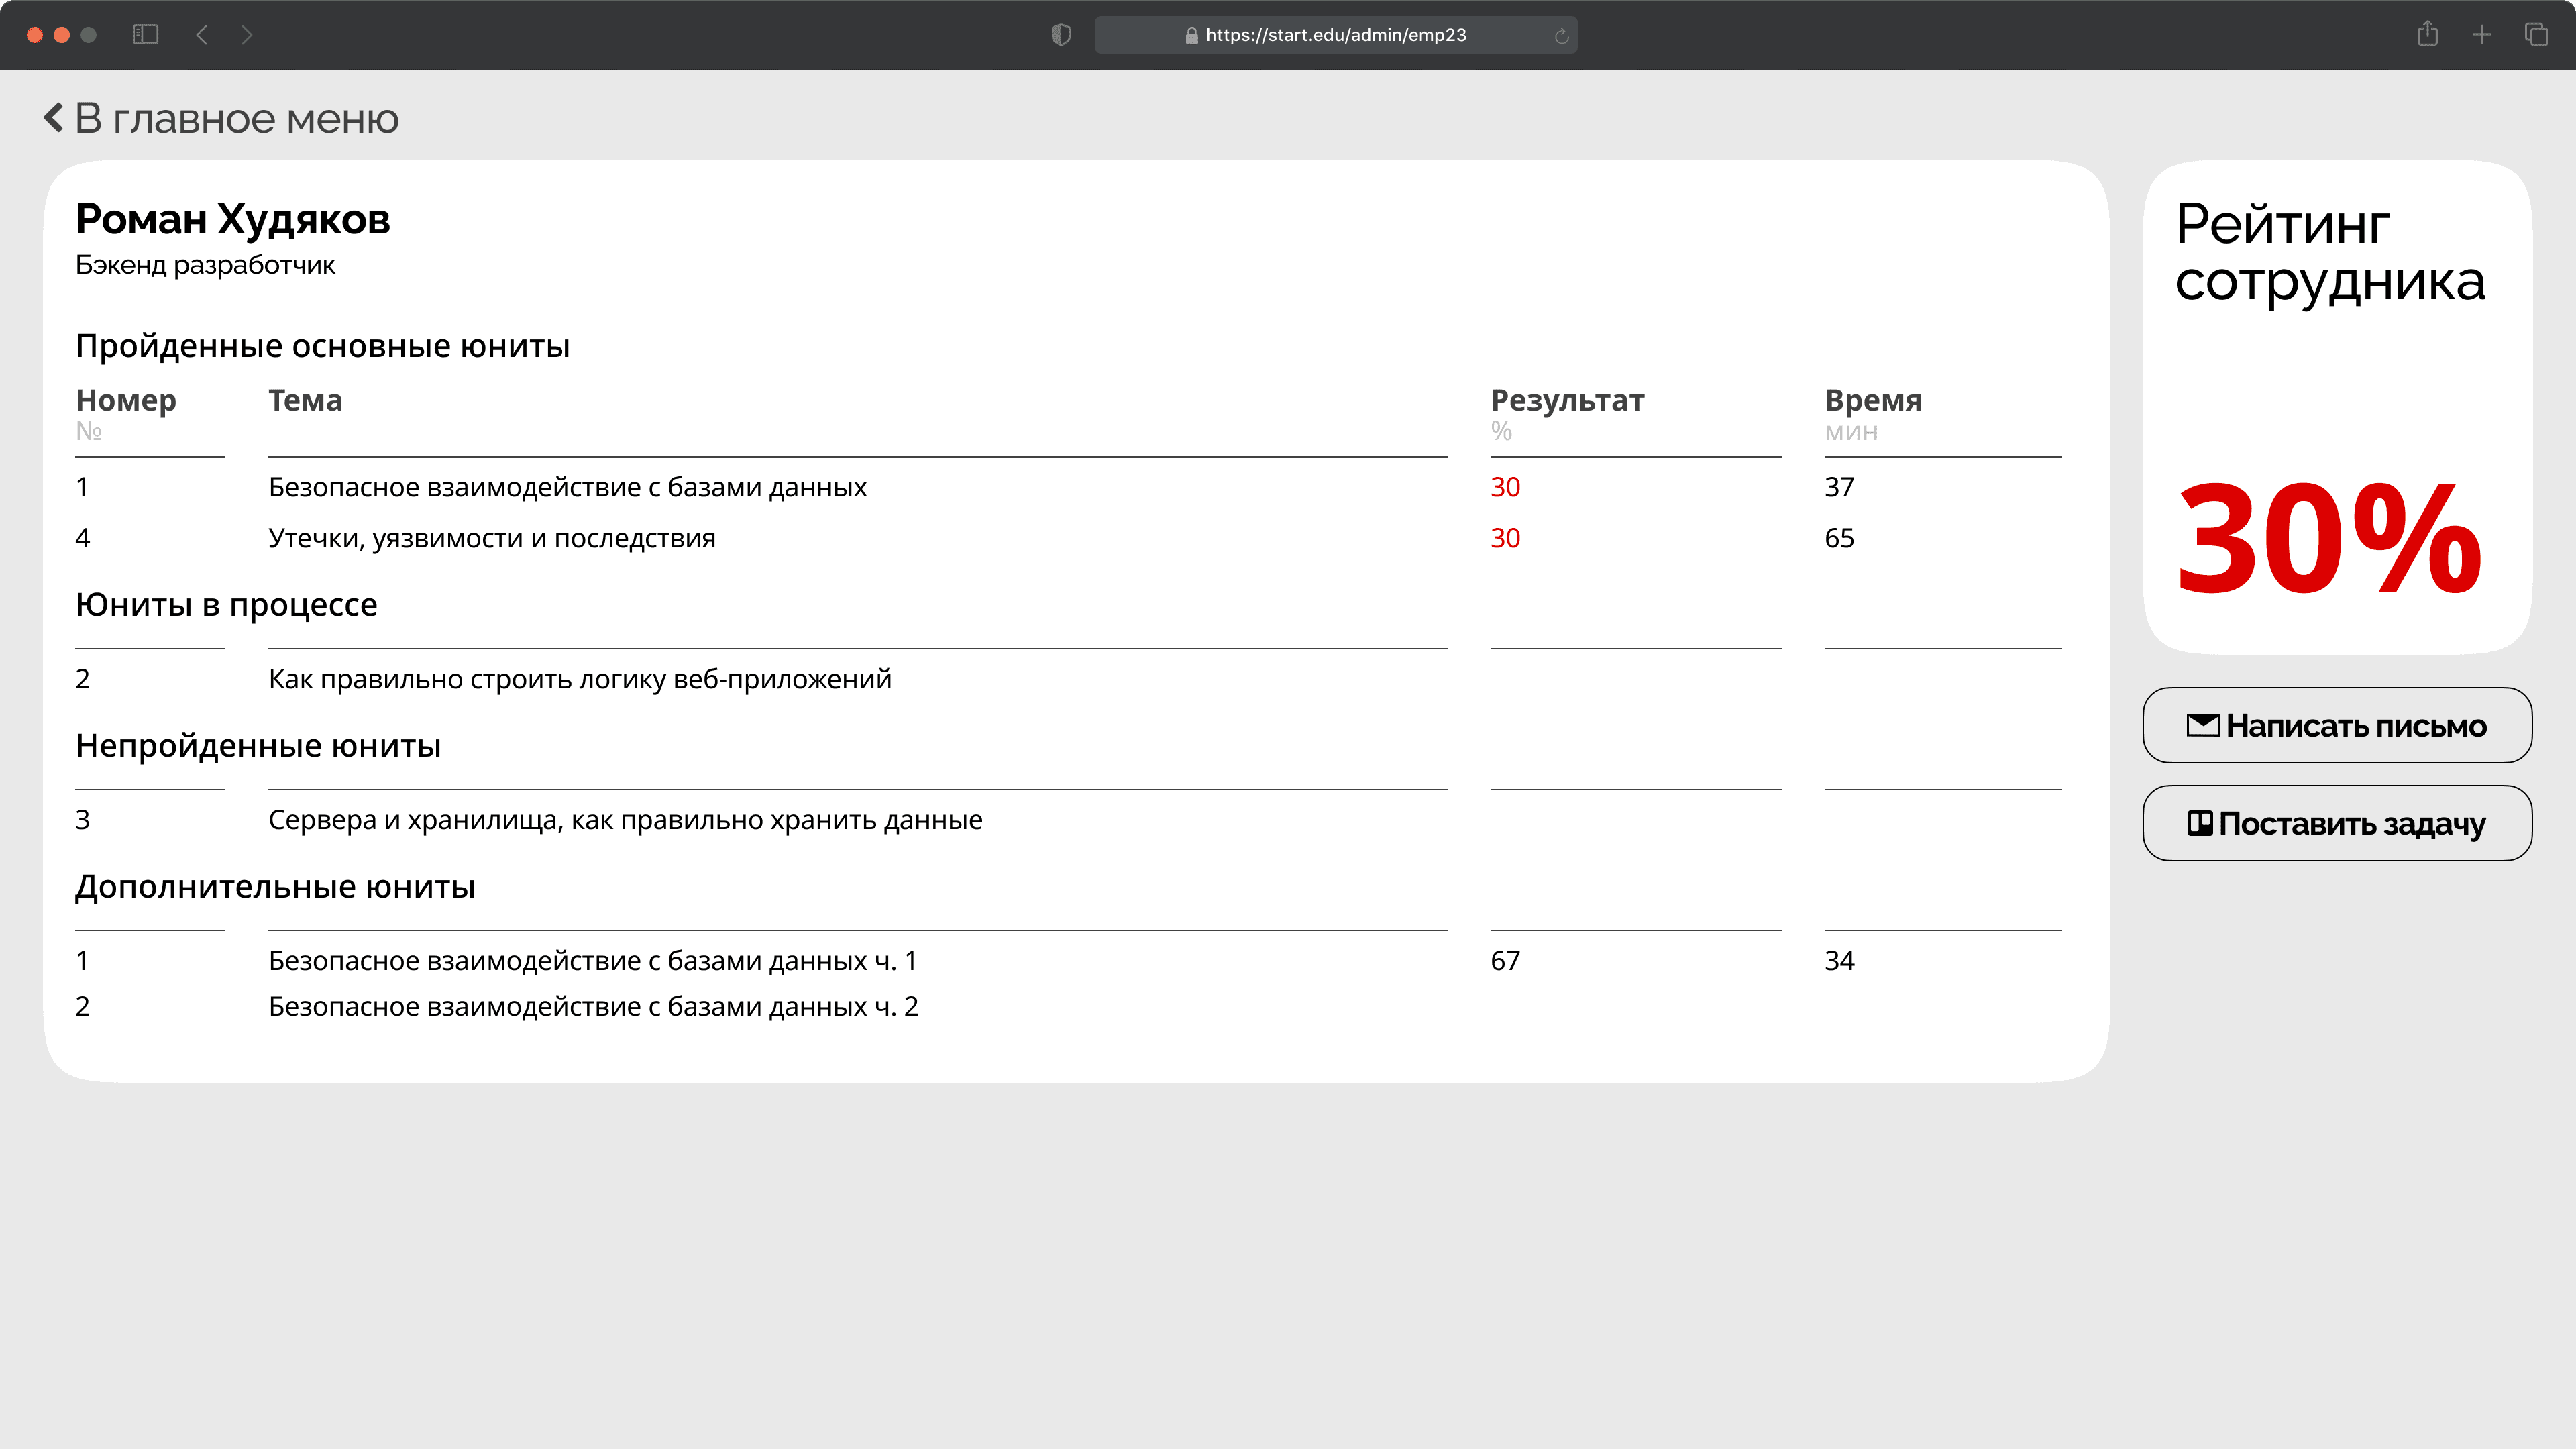Image resolution: width=2576 pixels, height=1449 pixels.
Task: Click Поставить задачу button
Action: tap(2337, 823)
